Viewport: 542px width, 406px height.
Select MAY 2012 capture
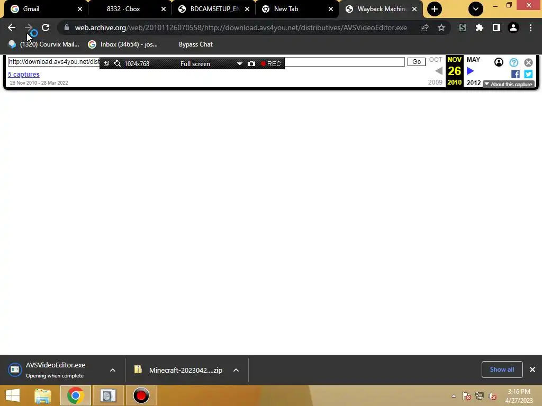[473, 71]
